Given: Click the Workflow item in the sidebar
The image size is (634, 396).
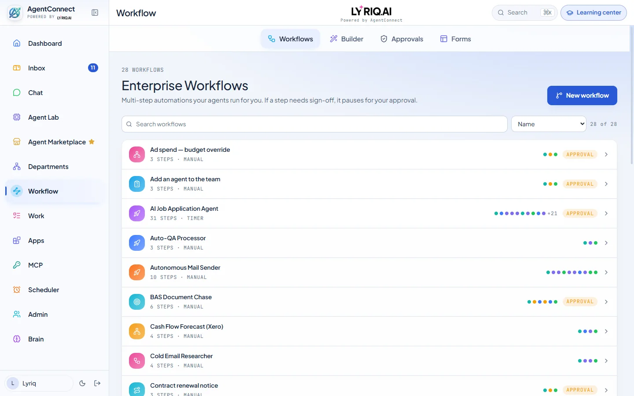Looking at the screenshot, I should (x=55, y=191).
